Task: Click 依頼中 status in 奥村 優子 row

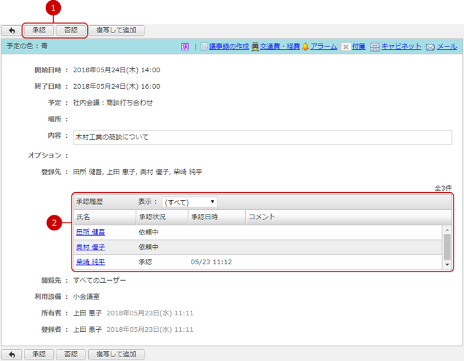Action: click(148, 247)
